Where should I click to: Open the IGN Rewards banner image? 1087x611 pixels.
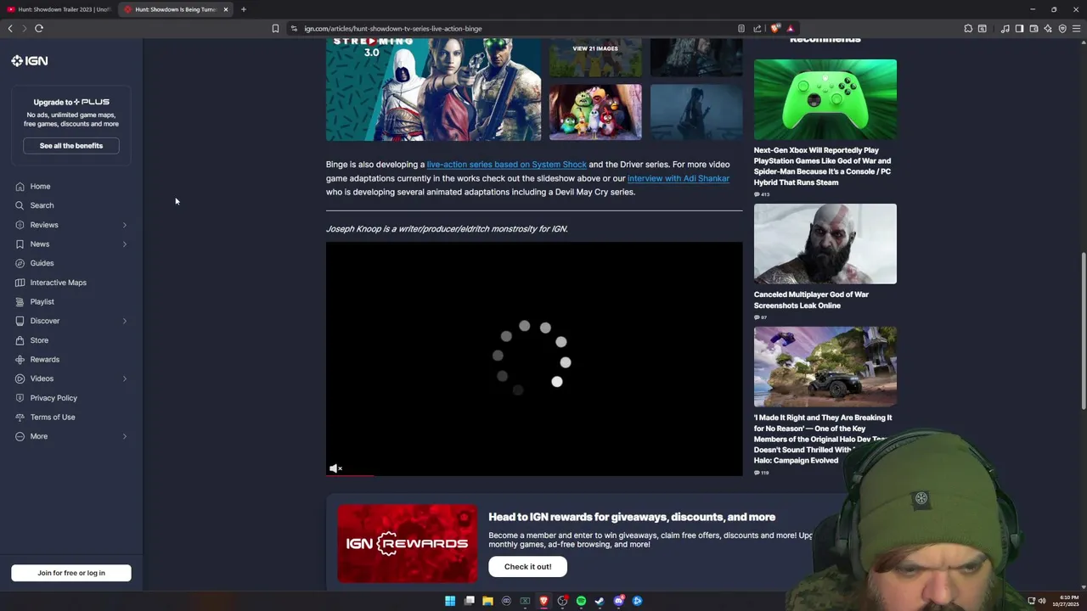pos(408,544)
